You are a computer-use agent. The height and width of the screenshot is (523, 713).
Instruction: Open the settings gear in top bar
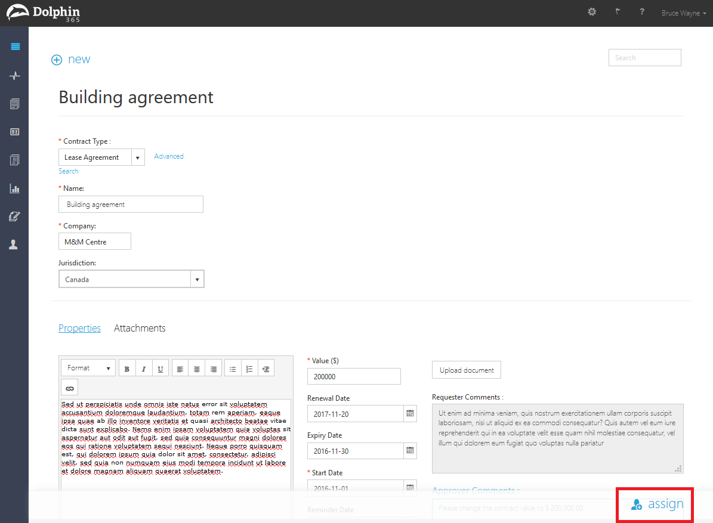tap(592, 12)
